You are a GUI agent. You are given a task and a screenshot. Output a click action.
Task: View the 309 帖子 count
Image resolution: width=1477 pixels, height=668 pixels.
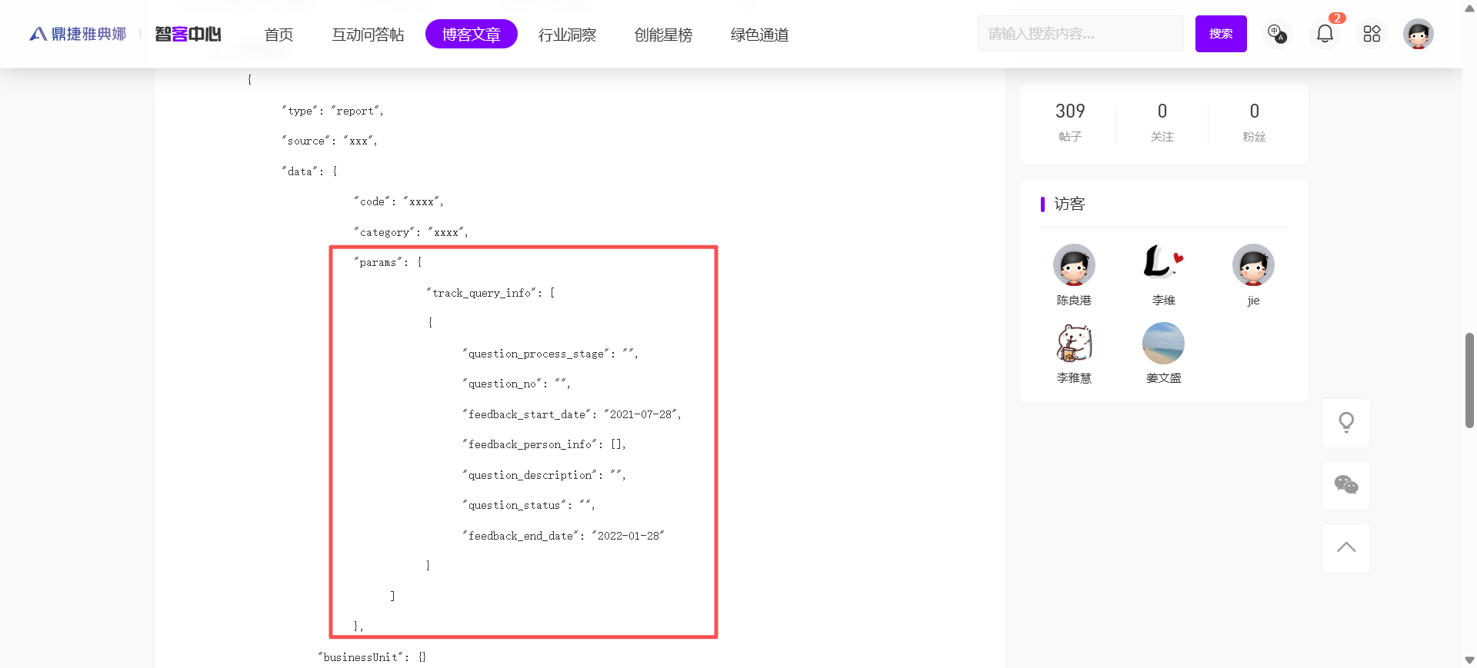point(1069,122)
